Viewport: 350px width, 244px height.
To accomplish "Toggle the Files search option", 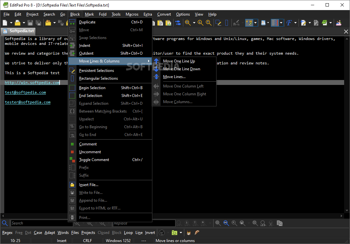I will (75, 233).
